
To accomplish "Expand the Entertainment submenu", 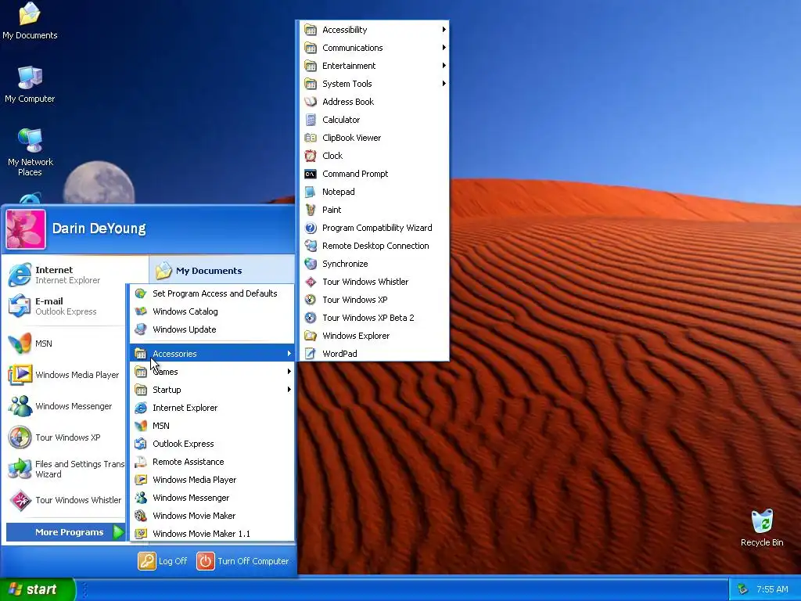I will click(x=375, y=66).
